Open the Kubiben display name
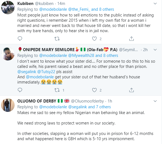The image size is (163, 144). [x=25, y=4]
